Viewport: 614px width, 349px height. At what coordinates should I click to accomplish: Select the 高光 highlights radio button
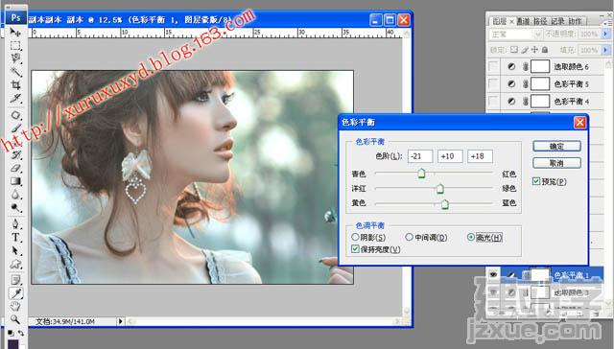coord(471,237)
